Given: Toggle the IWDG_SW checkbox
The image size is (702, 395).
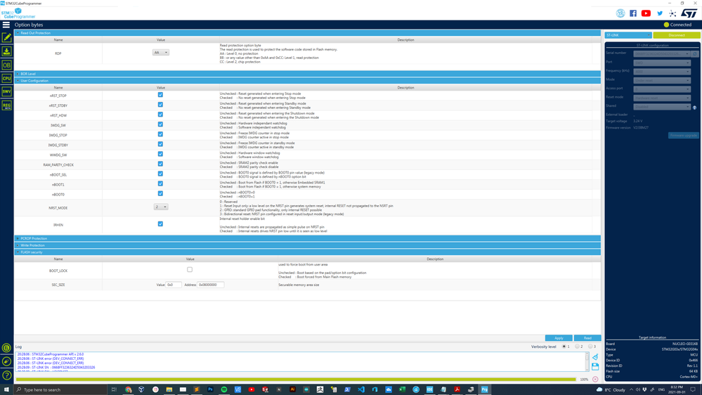Looking at the screenshot, I should pos(160,124).
